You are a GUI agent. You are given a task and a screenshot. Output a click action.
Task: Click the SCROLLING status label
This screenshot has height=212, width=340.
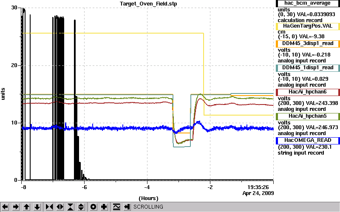point(148,207)
